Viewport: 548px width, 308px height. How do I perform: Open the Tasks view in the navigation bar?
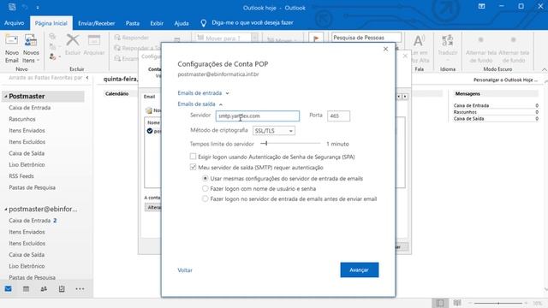coord(62,289)
